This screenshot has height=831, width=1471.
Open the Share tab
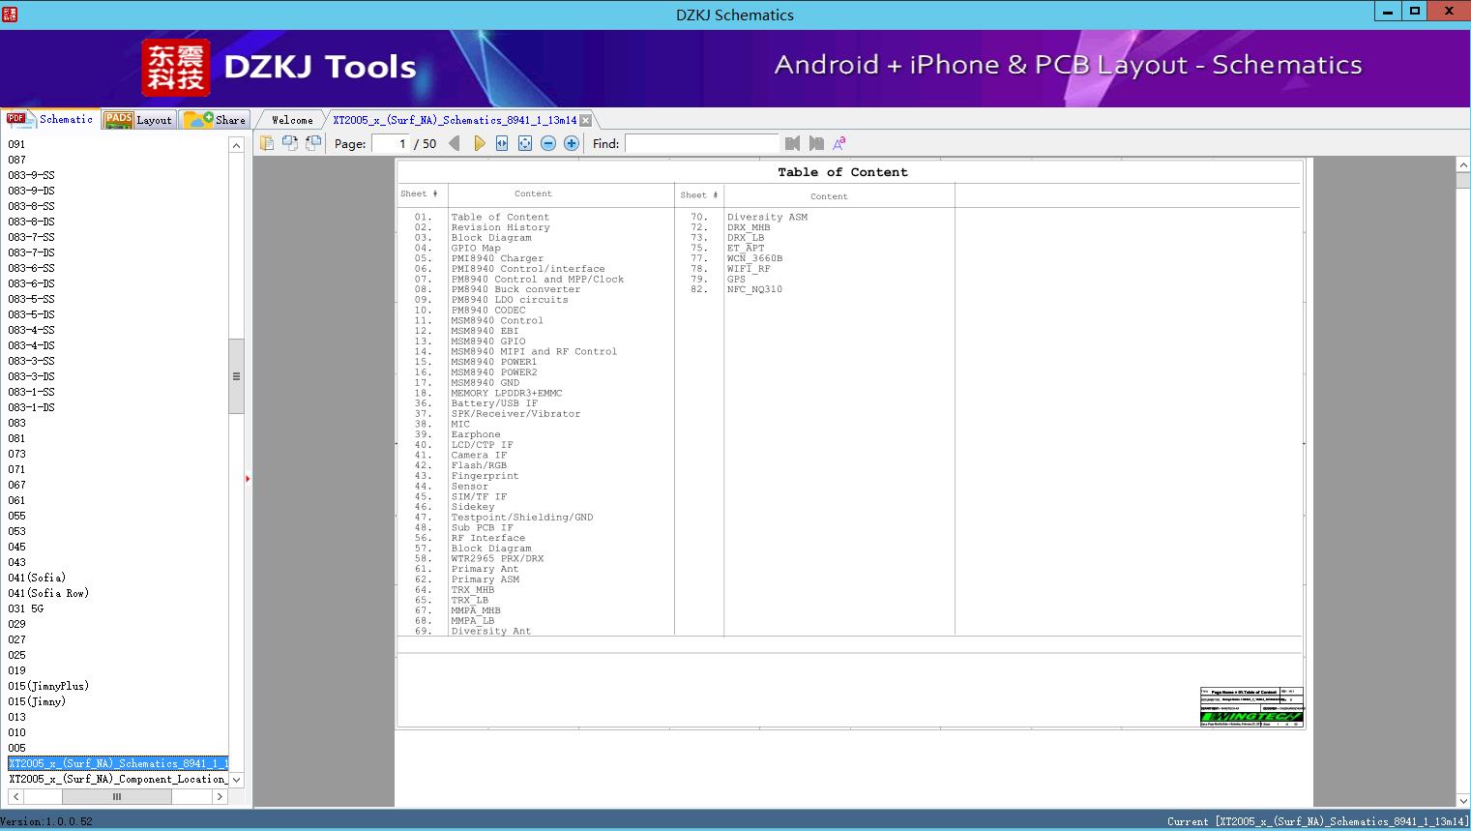pos(215,120)
